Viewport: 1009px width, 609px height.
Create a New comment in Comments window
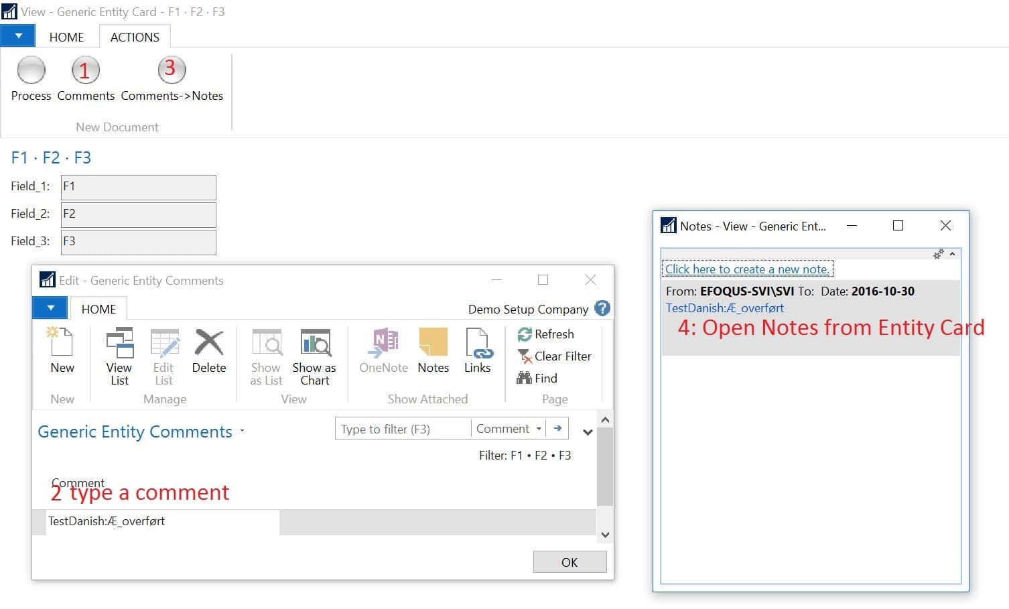62,350
